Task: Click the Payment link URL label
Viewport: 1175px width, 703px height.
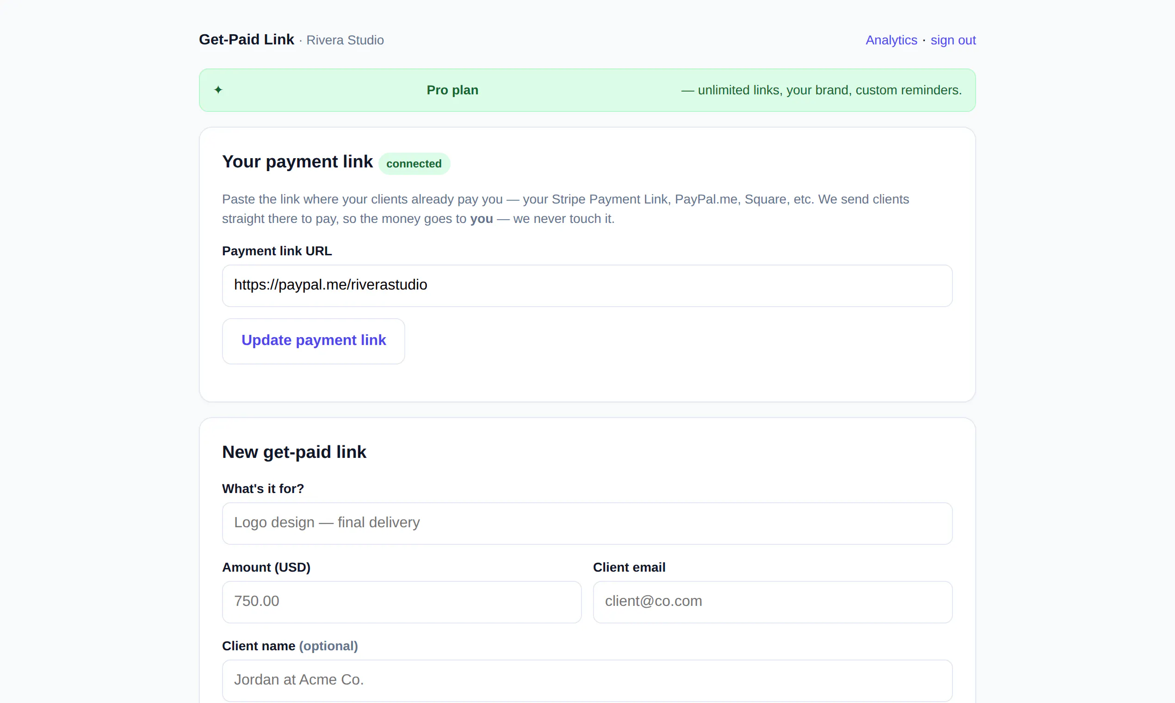Action: [277, 251]
